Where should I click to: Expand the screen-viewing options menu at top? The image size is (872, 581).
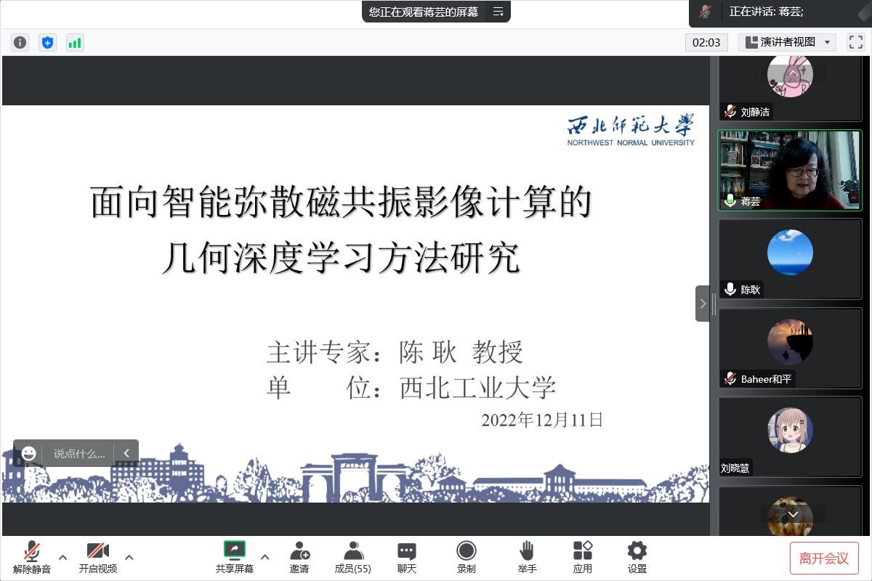click(498, 12)
